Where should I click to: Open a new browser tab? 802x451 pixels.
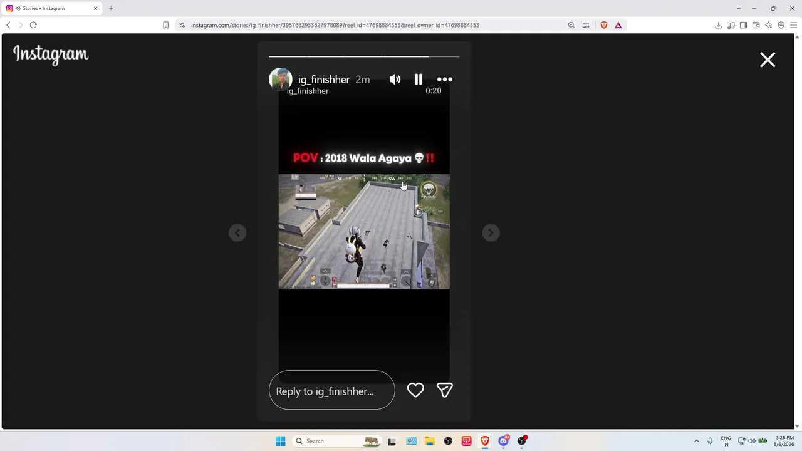click(111, 8)
